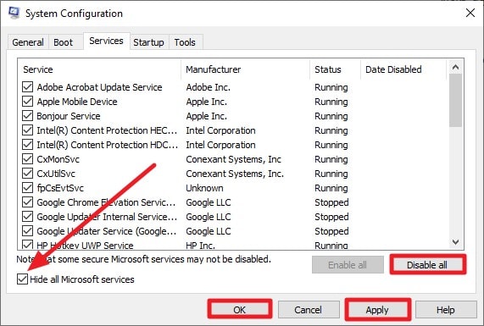Screen dimensions: 484x326
Task: Select the Services tab
Action: (x=106, y=41)
